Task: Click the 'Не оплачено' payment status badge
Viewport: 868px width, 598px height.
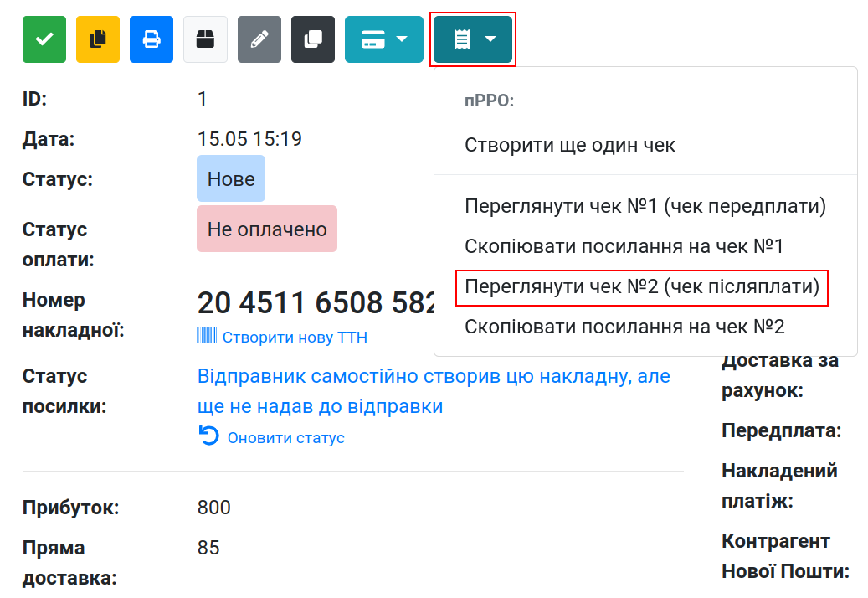Action: tap(267, 229)
